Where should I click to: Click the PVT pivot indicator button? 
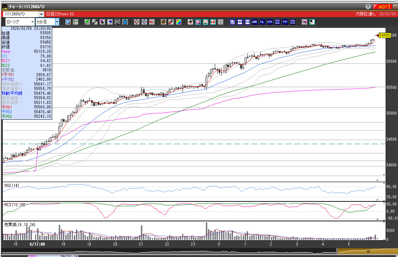point(285,22)
